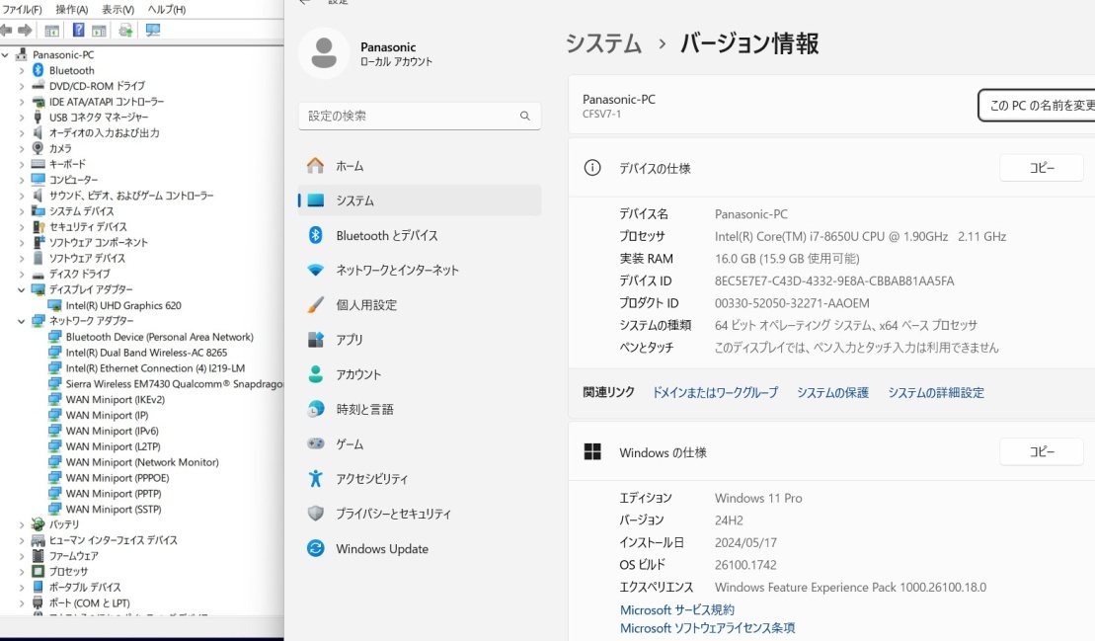Select WAN Miniport (PPPOE) entry

click(x=117, y=478)
